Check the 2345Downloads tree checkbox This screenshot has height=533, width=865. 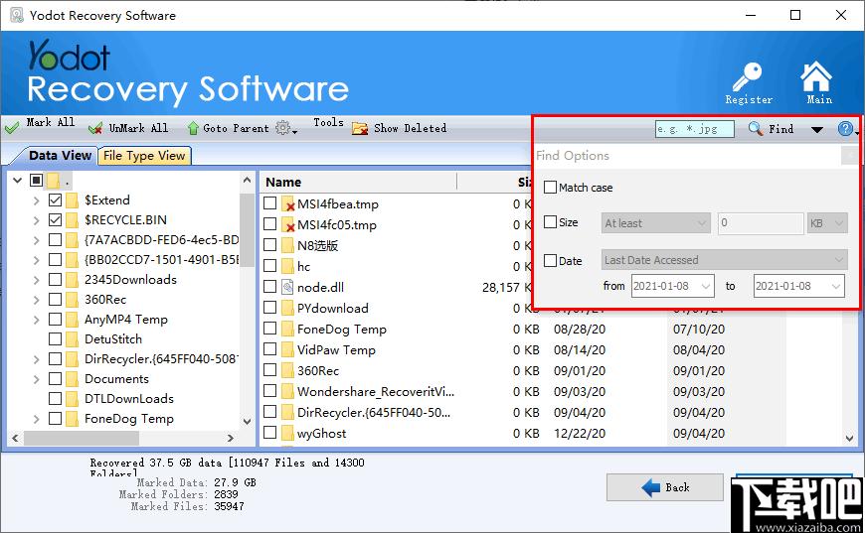(x=55, y=279)
